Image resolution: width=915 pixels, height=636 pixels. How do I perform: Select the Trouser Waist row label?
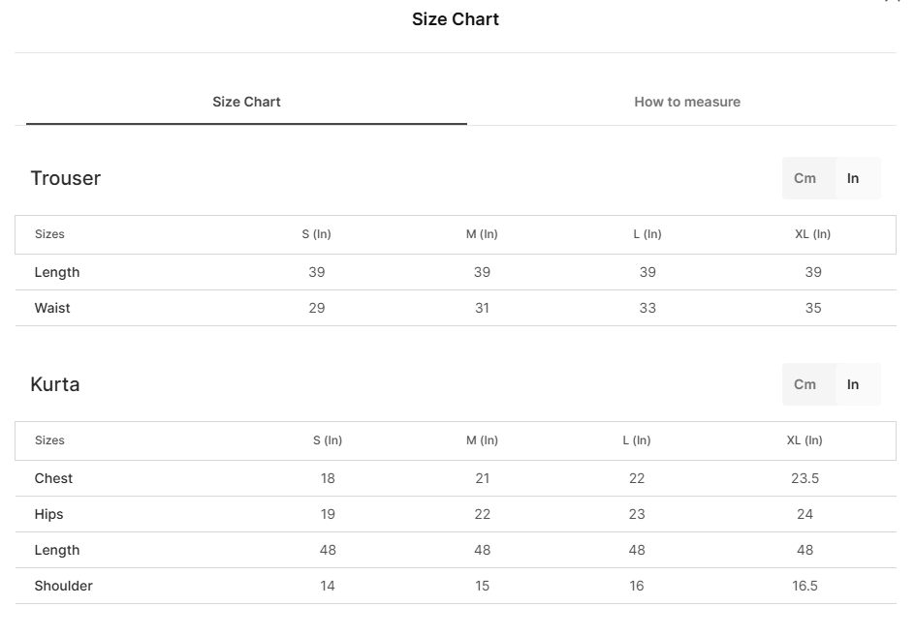tap(52, 309)
